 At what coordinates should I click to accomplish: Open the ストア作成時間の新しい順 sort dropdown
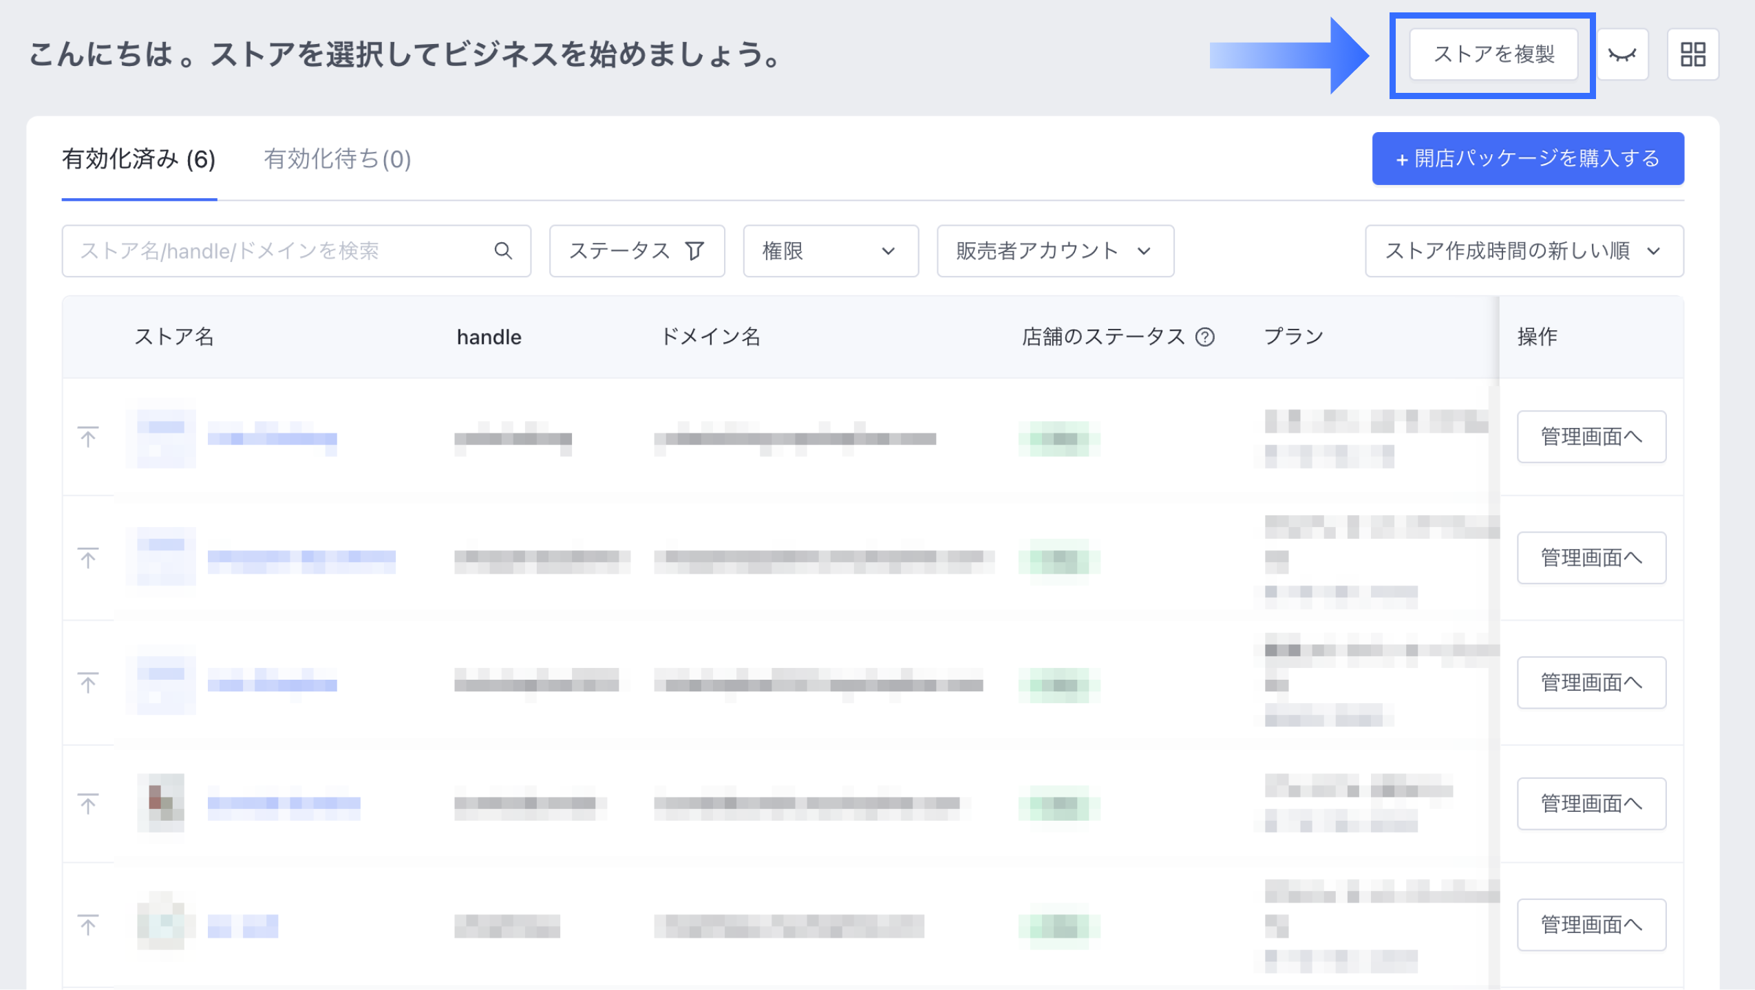[1524, 251]
